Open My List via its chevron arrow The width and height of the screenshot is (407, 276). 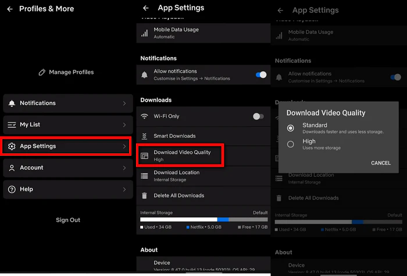point(124,125)
